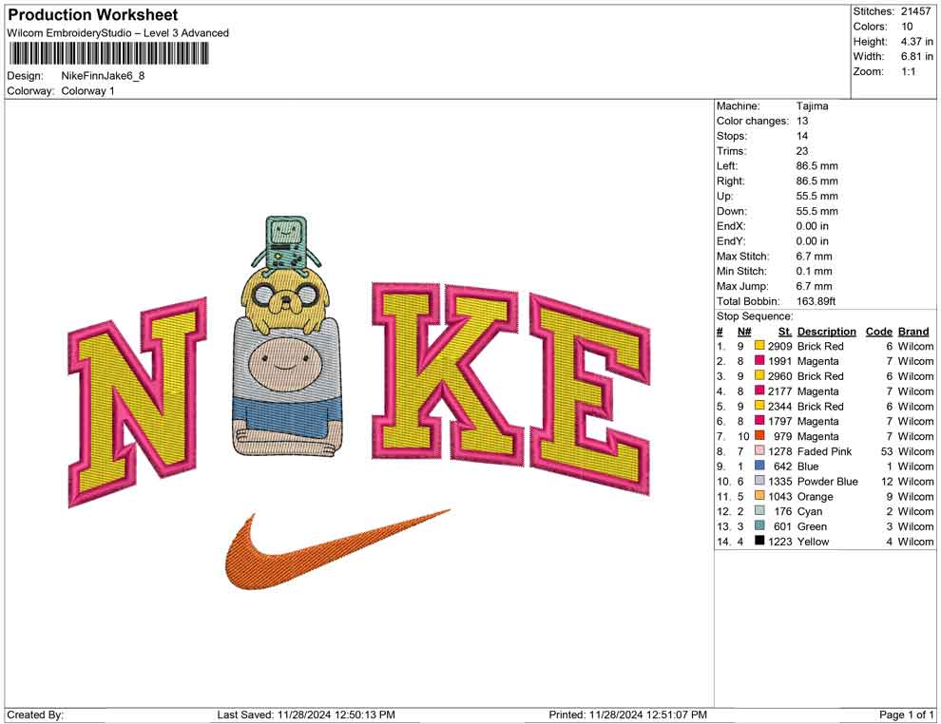Click the Color changes value '13'
The image size is (941, 724).
(x=802, y=121)
